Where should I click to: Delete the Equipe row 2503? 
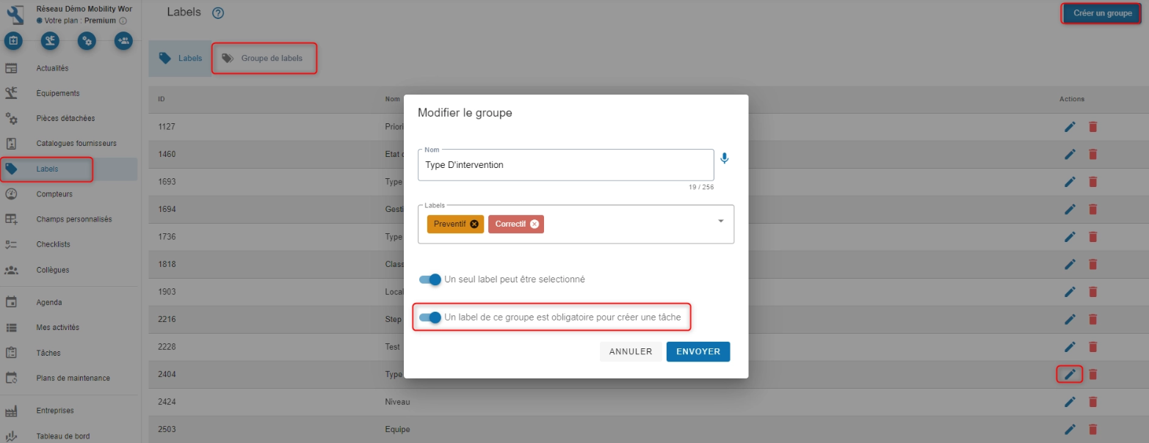point(1092,429)
